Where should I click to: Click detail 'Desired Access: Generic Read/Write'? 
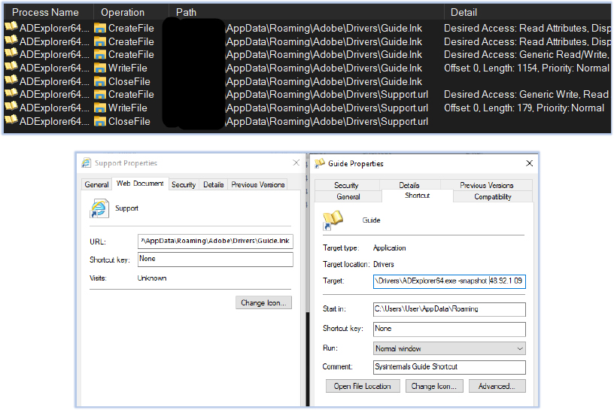pyautogui.click(x=526, y=54)
